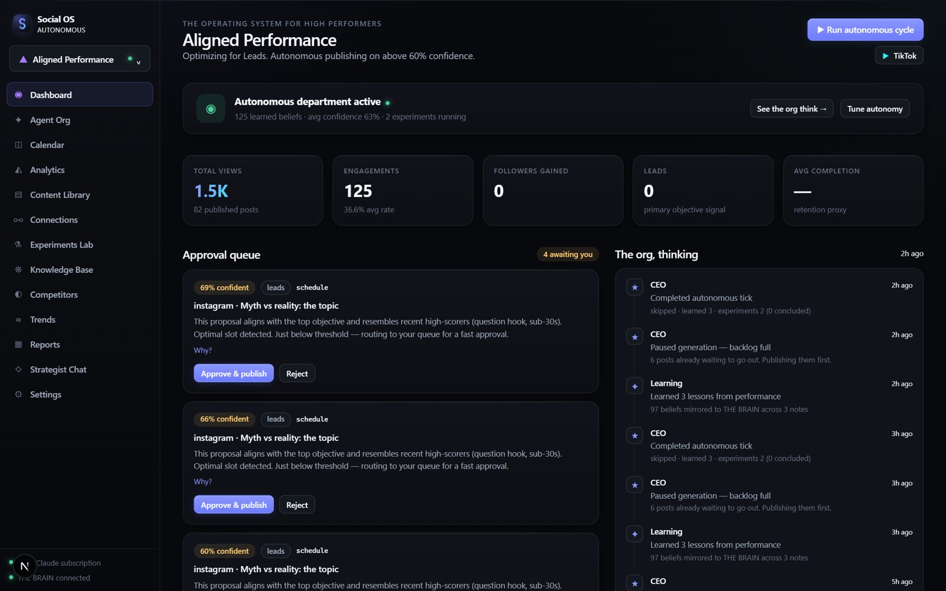Image resolution: width=946 pixels, height=591 pixels.
Task: Click the Knowledge Base icon
Action: [x=18, y=269]
